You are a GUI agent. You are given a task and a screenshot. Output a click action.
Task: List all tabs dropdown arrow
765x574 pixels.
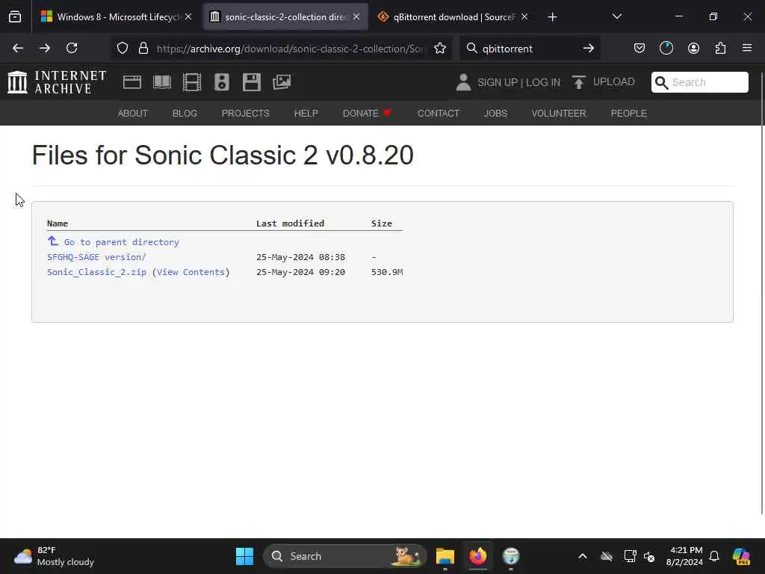(x=616, y=17)
